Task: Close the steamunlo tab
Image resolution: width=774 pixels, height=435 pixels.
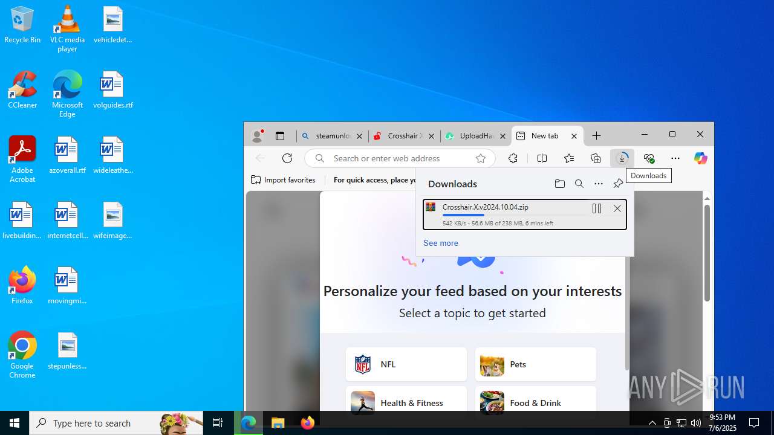Action: 359,136
